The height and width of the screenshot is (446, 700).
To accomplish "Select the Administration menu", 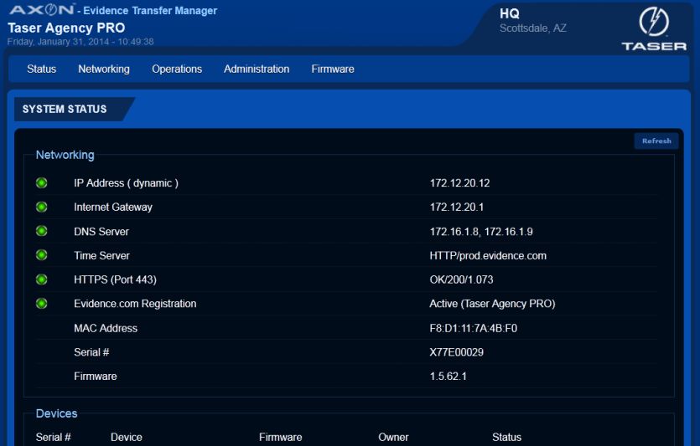I will 257,69.
